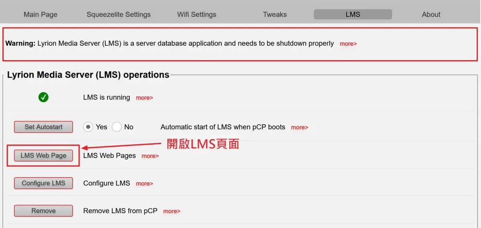The image size is (481, 228).
Task: Show more> next to LMS is running
Action: coord(144,98)
